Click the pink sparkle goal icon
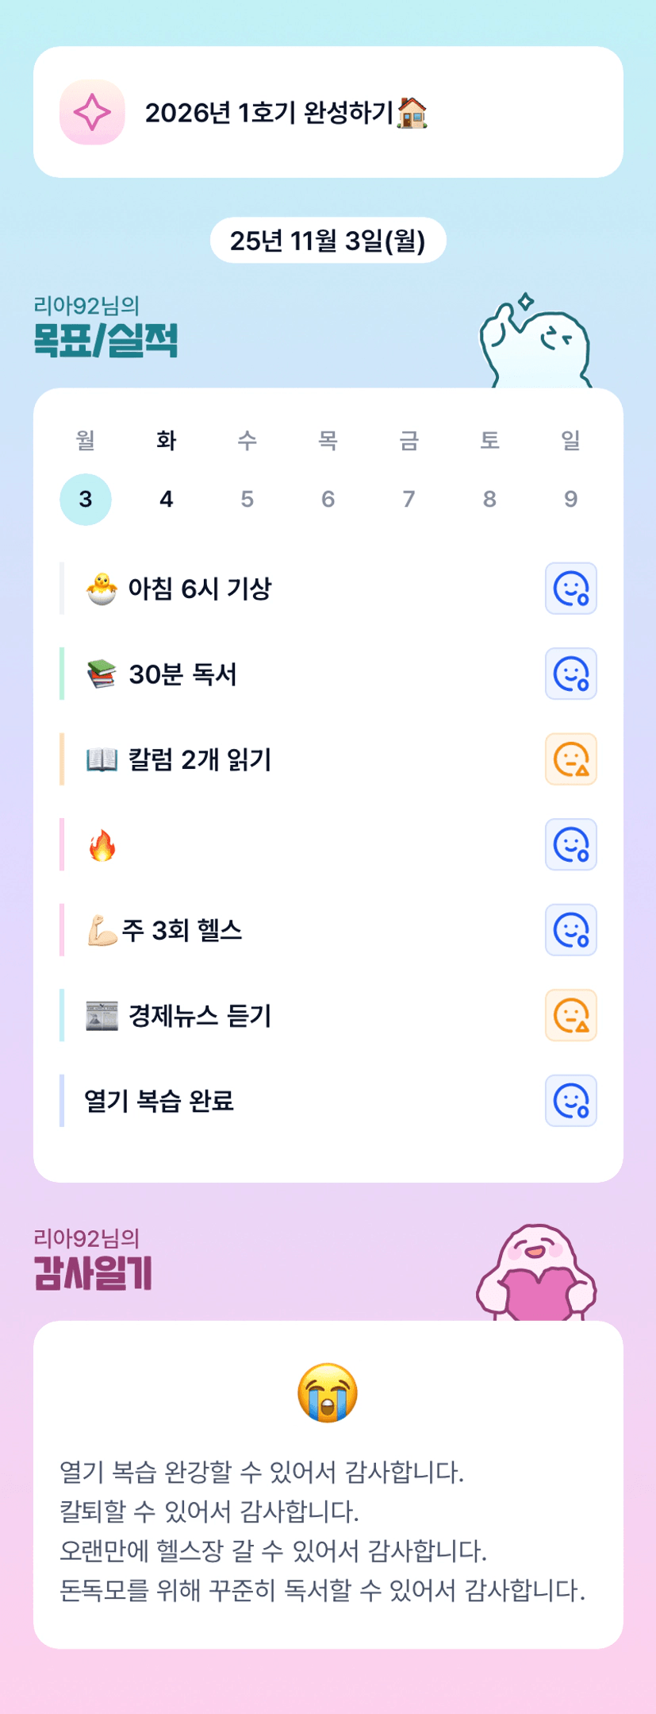Screen dimensions: 656x1714 (92, 113)
